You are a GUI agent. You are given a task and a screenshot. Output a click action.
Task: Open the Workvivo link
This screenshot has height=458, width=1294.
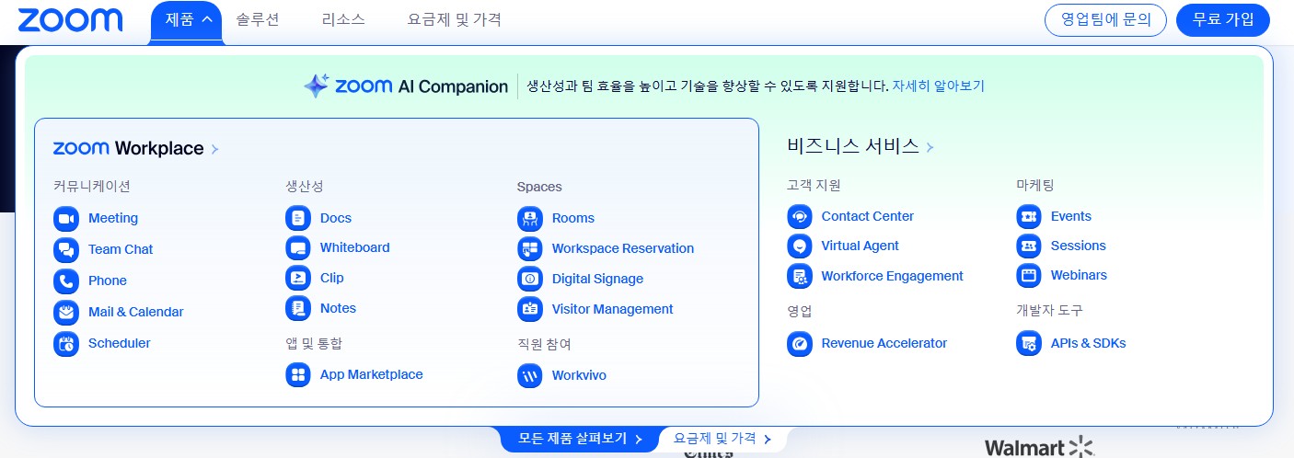[580, 376]
